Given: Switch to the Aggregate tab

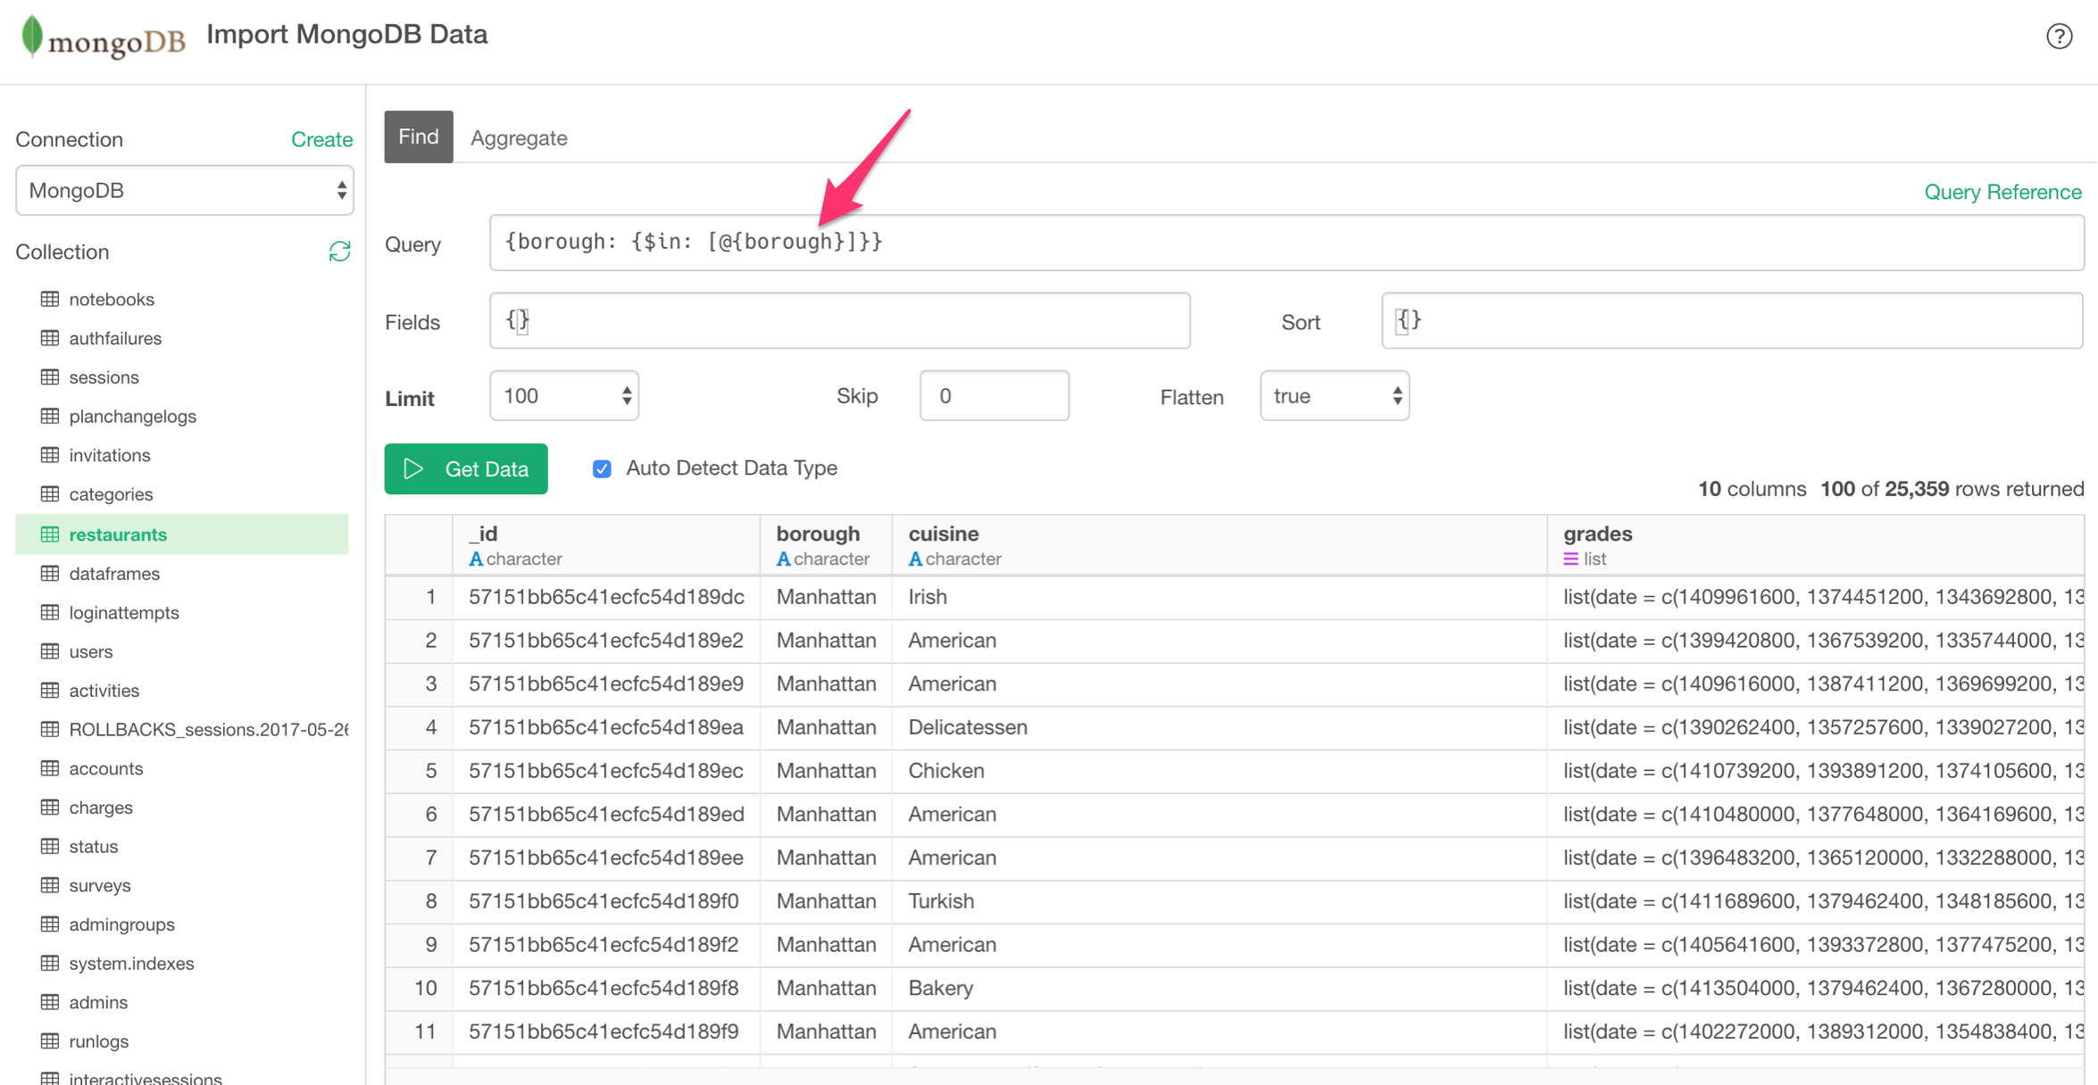Looking at the screenshot, I should pyautogui.click(x=519, y=138).
